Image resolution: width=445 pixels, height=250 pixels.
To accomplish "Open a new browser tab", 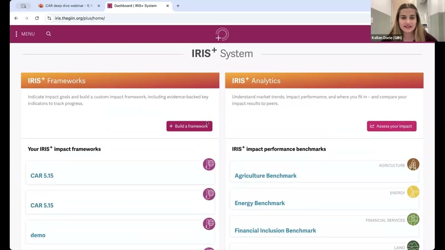I will coord(178,6).
